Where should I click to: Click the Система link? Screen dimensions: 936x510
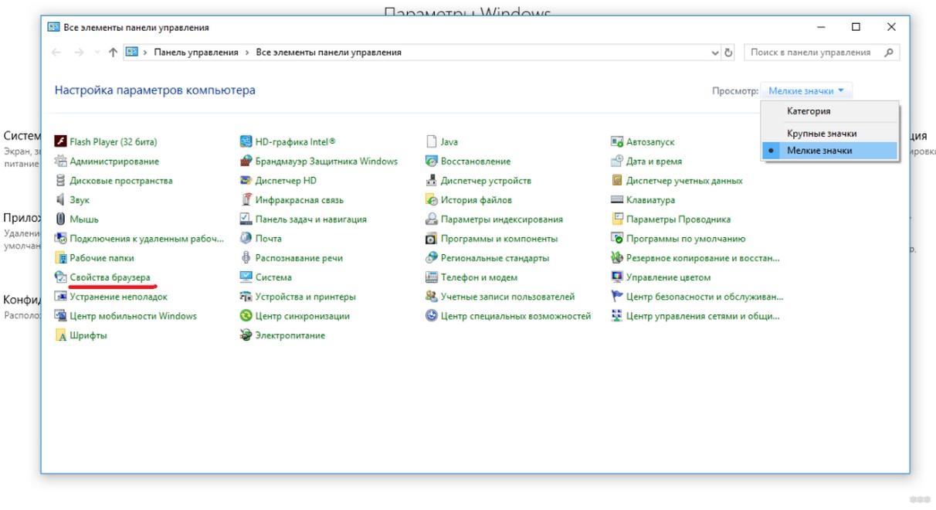pyautogui.click(x=273, y=277)
